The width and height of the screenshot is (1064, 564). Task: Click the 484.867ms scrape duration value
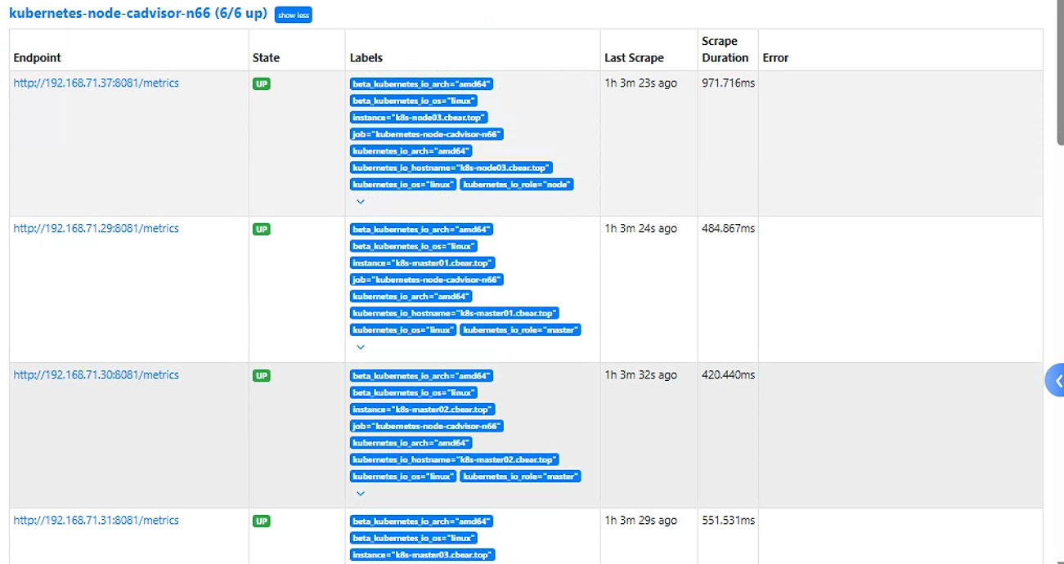pos(729,229)
